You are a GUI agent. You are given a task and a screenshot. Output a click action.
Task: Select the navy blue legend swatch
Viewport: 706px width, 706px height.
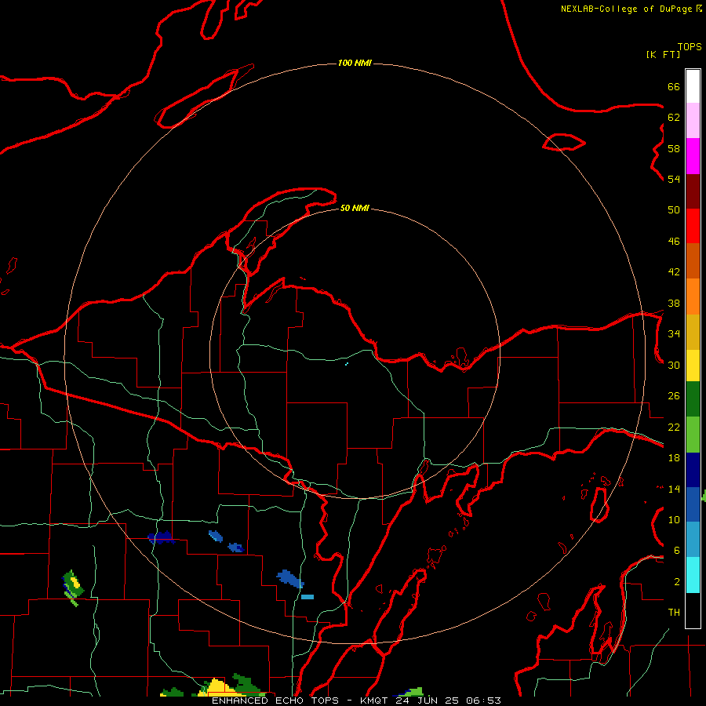pos(693,470)
